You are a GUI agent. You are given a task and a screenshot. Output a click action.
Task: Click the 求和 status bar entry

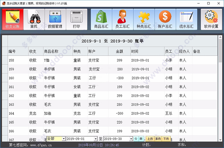point(182,145)
